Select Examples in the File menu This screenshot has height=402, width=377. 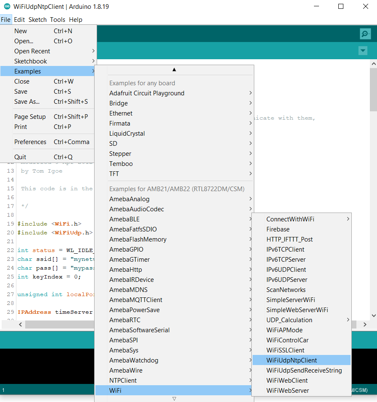[48, 71]
